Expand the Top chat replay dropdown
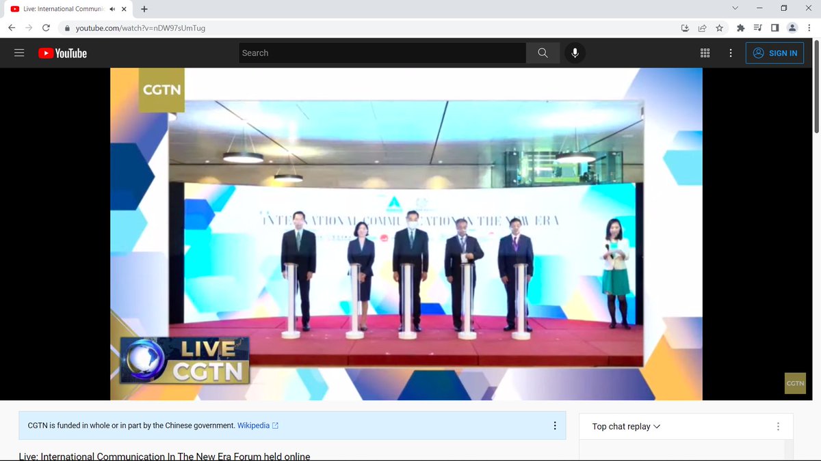821x461 pixels. click(626, 426)
